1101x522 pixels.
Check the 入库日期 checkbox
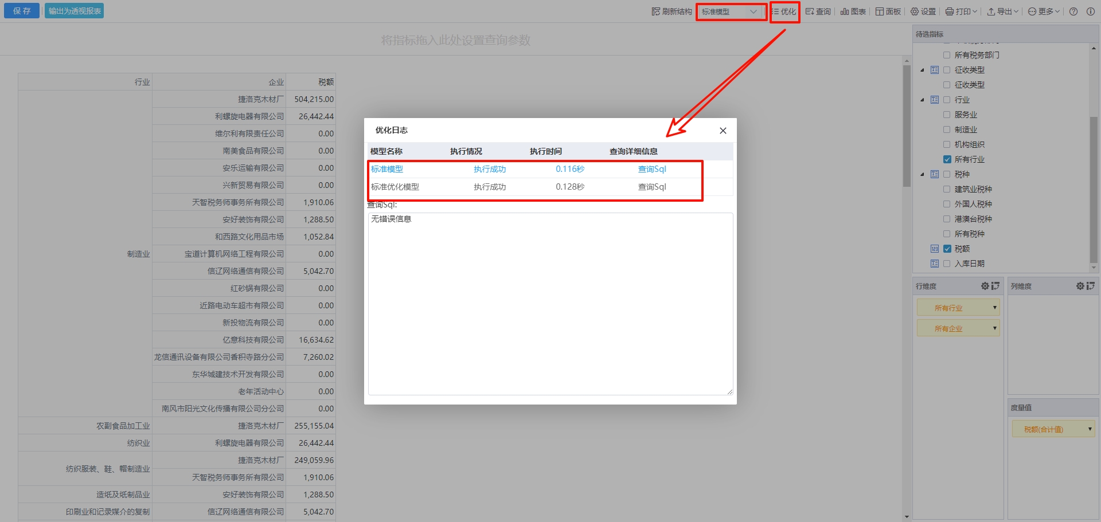click(x=947, y=264)
